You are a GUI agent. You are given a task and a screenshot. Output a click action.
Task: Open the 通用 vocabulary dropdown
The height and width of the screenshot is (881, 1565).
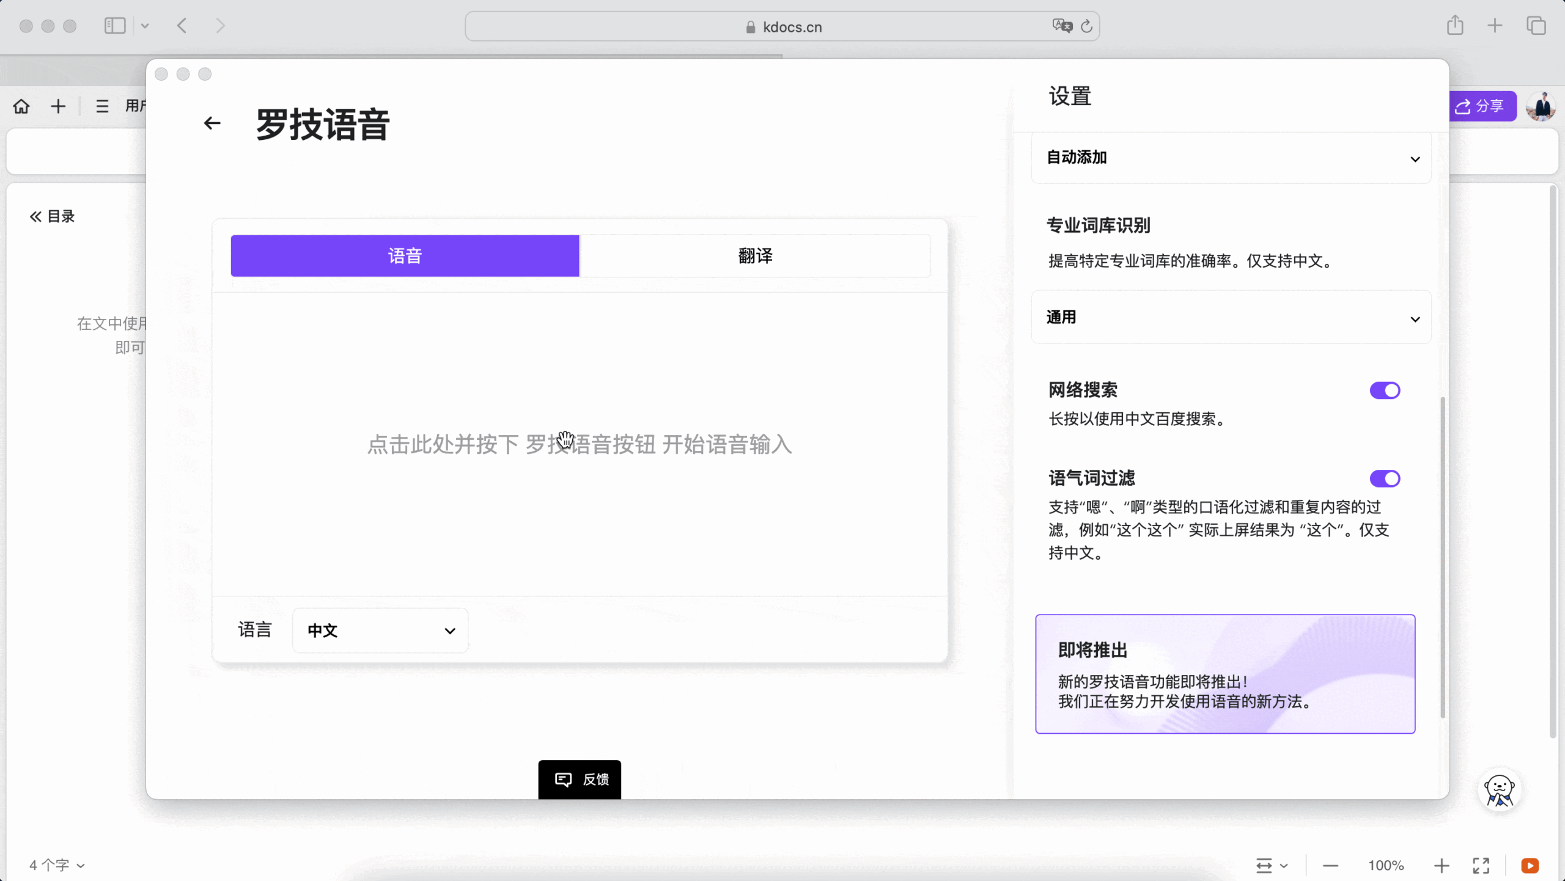tap(1230, 318)
